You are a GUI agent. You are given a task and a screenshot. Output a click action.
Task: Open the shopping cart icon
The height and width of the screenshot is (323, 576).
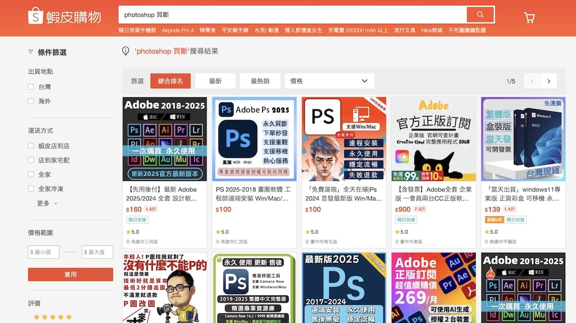529,16
